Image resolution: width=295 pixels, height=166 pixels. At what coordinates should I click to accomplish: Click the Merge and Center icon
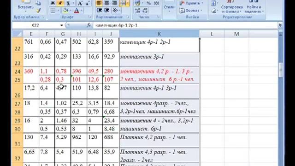coord(123,3)
